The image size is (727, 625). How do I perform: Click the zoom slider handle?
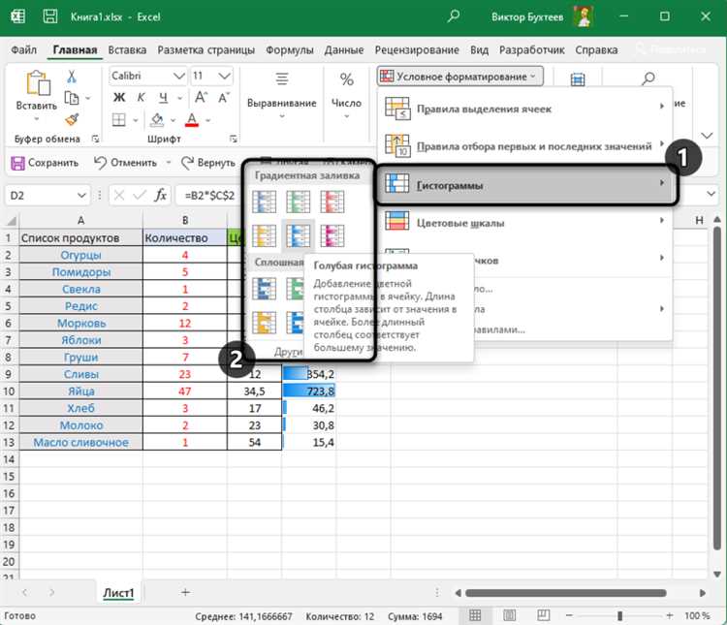coord(620,615)
